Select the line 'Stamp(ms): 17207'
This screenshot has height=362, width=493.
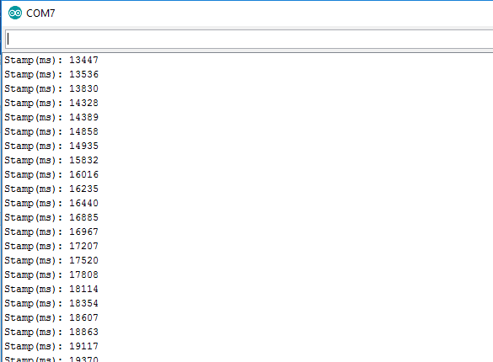51,246
